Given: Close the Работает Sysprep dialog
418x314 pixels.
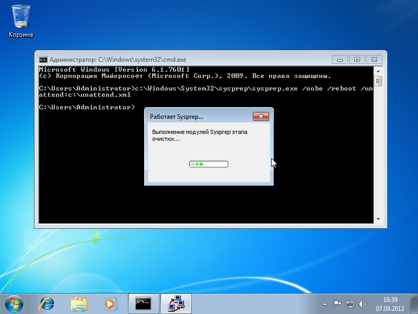Looking at the screenshot, I should pos(261,116).
